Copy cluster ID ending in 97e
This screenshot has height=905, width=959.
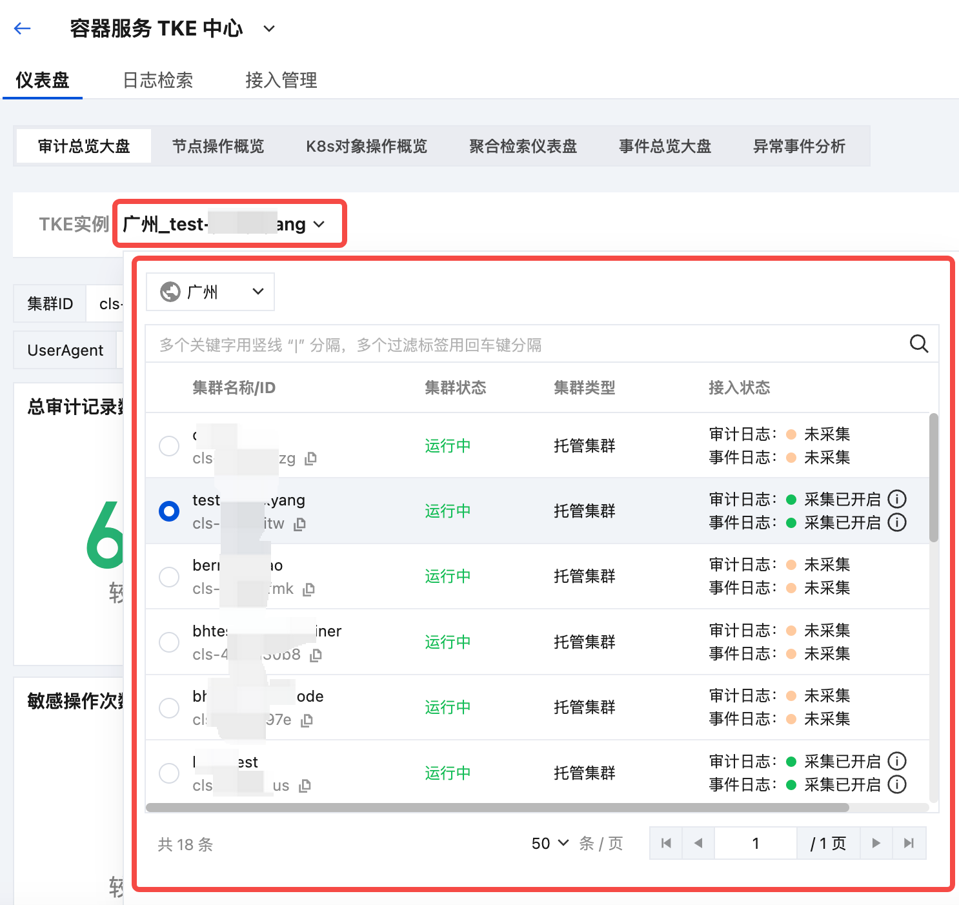click(x=307, y=720)
